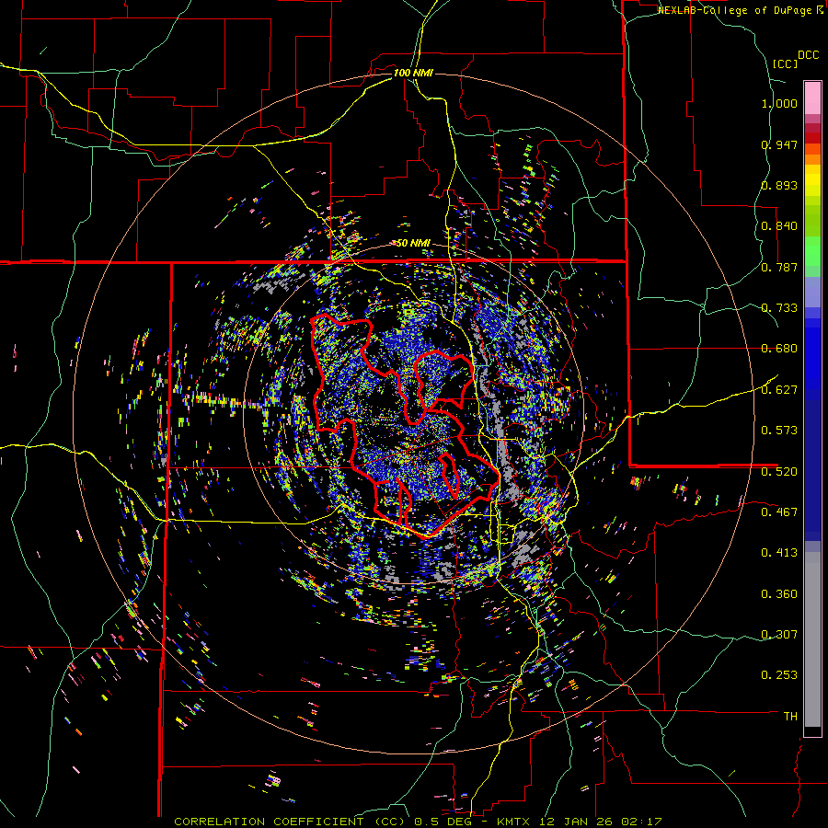Select the 0.787 scale value
828x828 pixels.
779,267
